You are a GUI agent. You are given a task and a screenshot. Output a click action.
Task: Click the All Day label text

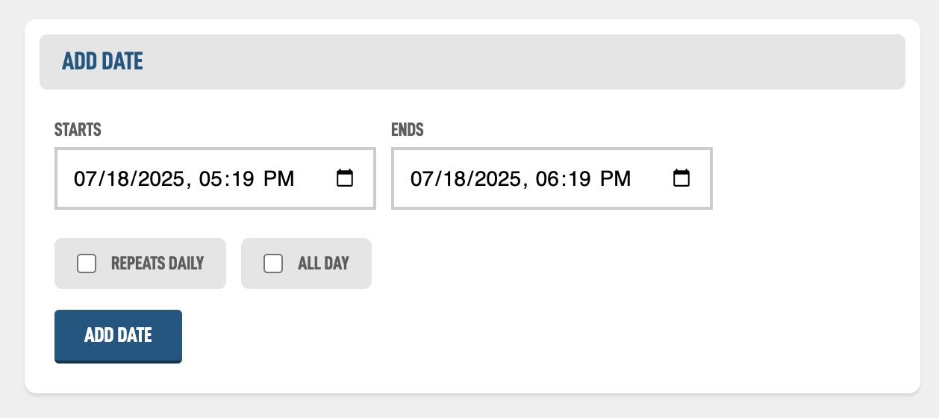point(323,263)
